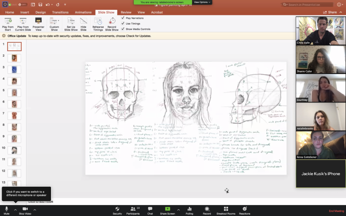
Task: Expand audio options arrow beside Mute
Action: [x=16, y=210]
